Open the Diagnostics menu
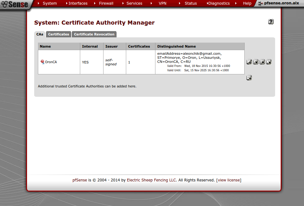304x206 pixels. point(219,3)
